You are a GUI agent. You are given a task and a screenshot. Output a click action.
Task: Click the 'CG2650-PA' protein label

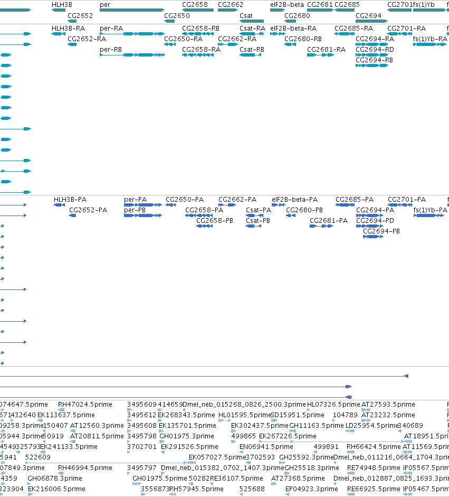pyautogui.click(x=185, y=199)
